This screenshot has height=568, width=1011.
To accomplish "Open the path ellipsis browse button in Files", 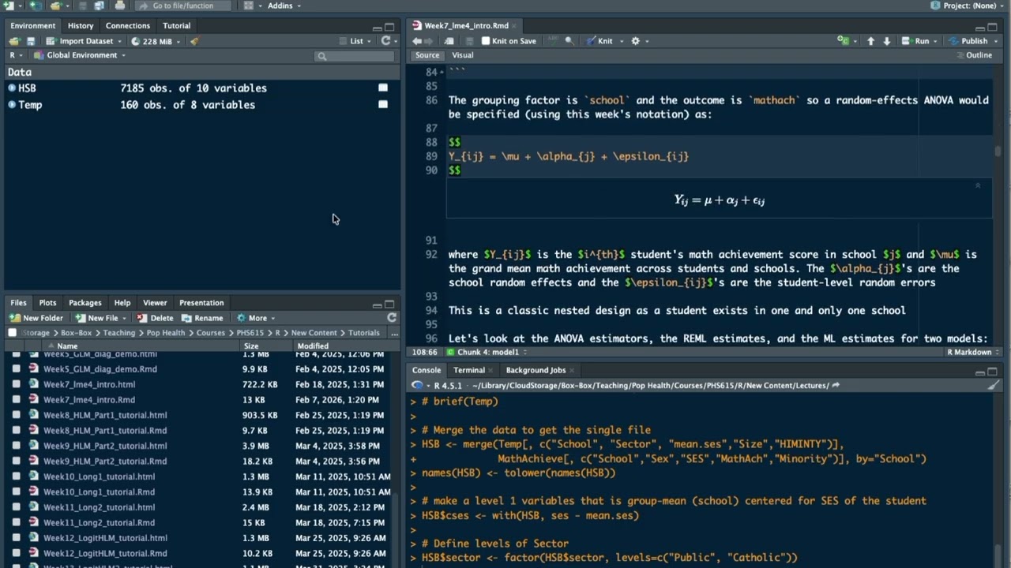I will pos(394,333).
